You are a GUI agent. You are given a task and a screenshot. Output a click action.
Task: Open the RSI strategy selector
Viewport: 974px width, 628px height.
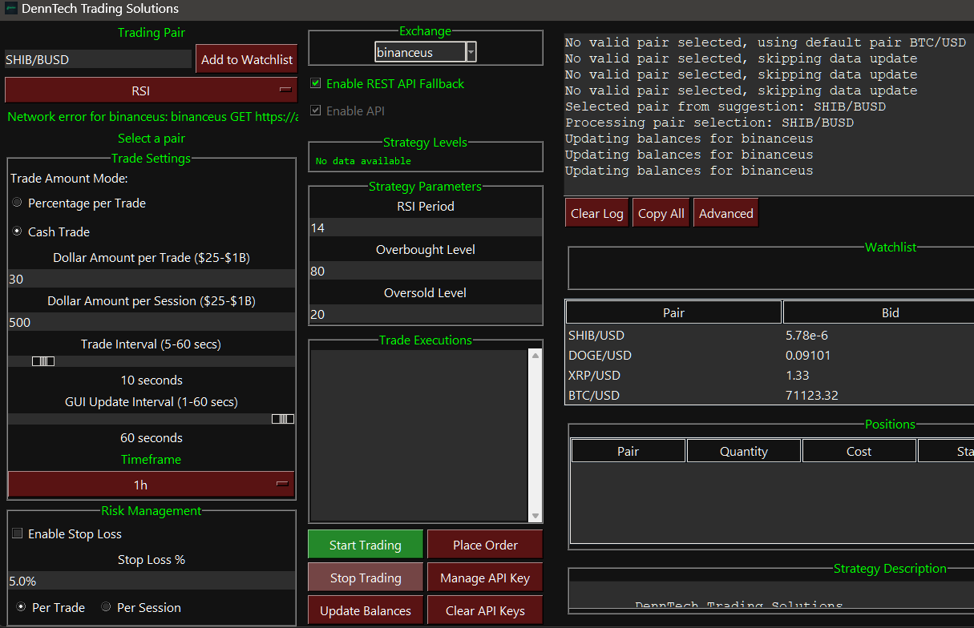point(152,90)
